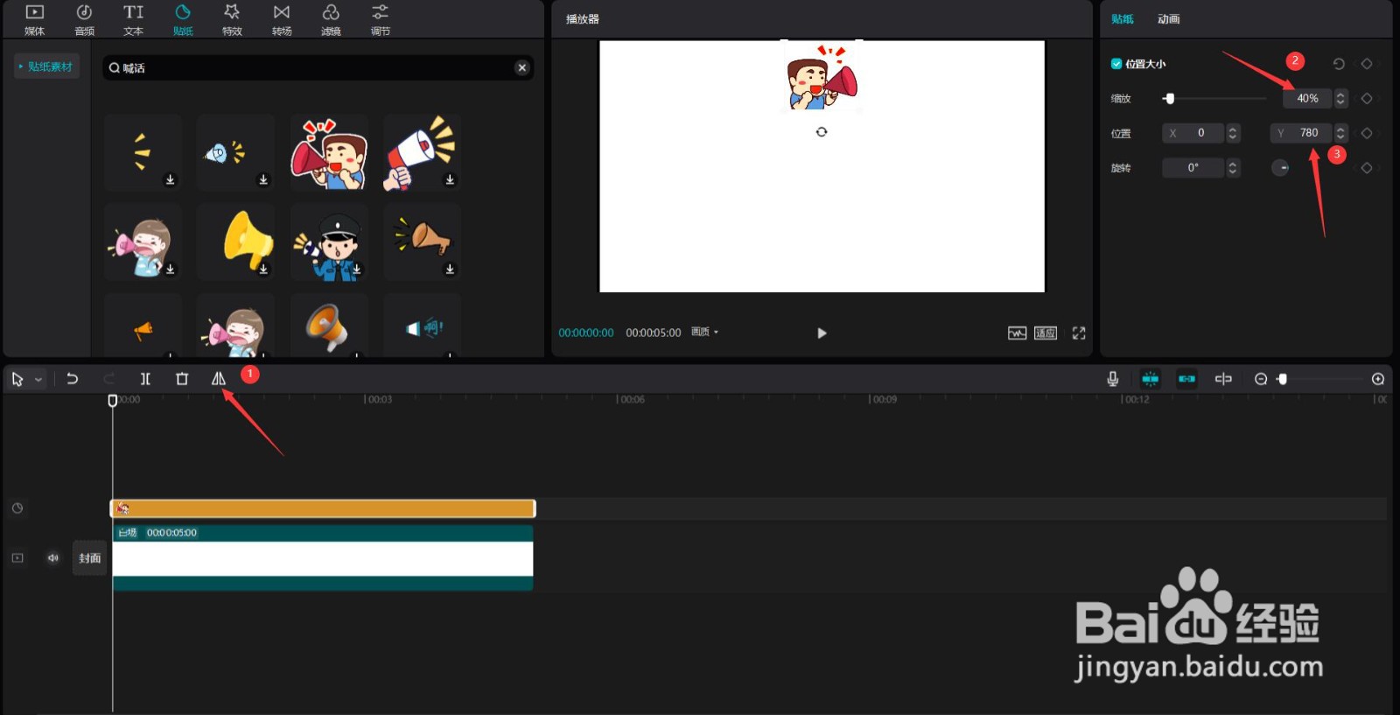Open the 音频 audio tab
Screen dimensions: 1400x715
pos(84,19)
